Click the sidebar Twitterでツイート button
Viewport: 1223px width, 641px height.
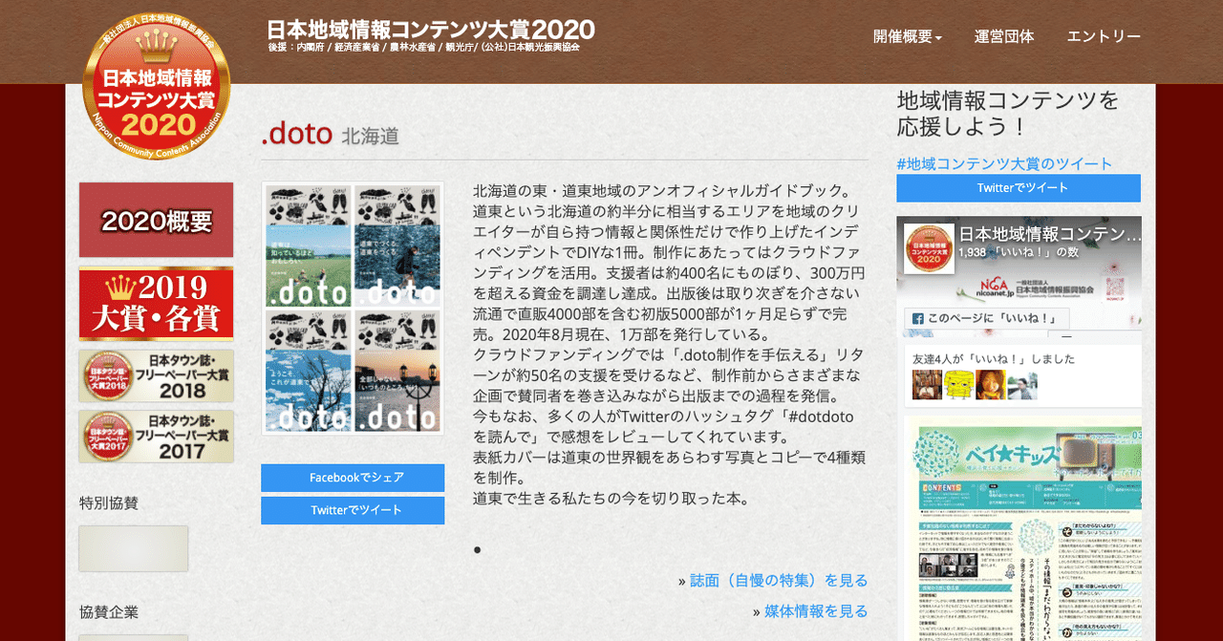1019,188
